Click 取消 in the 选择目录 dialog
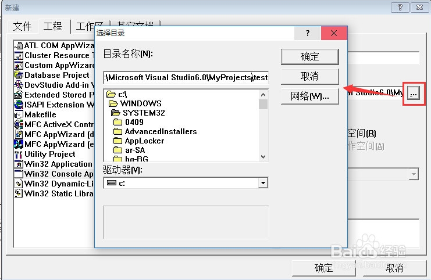This screenshot has height=280, width=431. click(310, 76)
